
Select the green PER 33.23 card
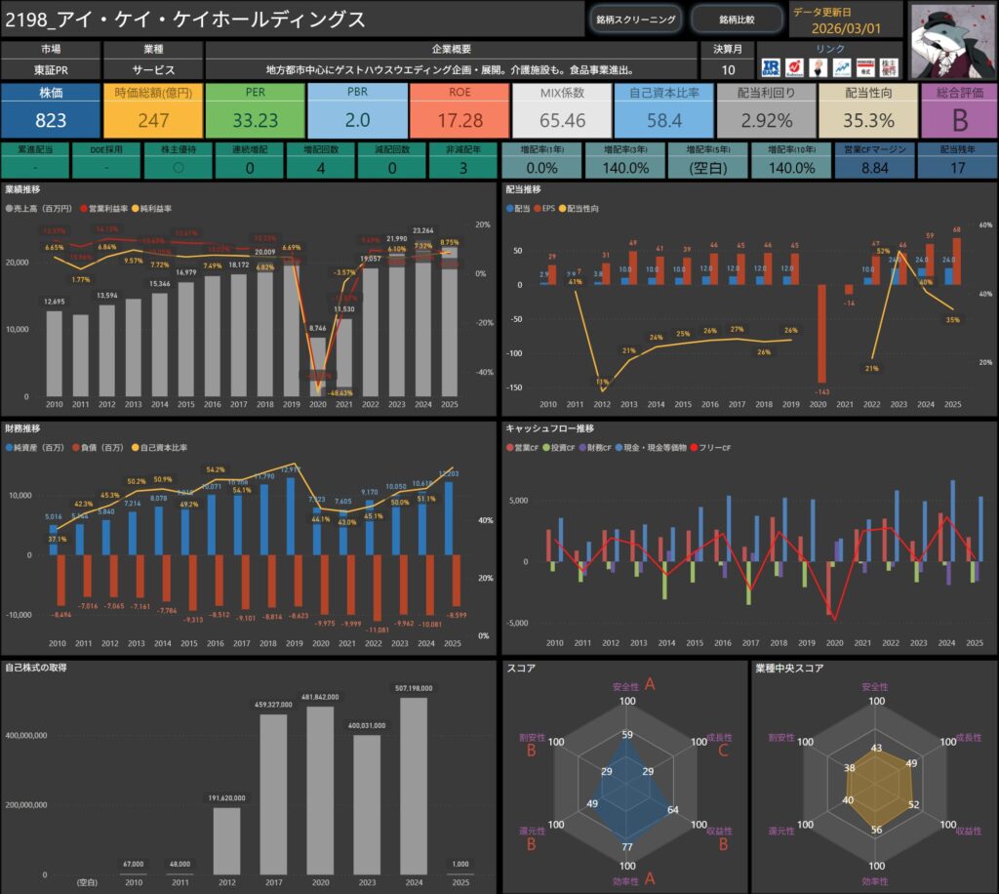tap(255, 110)
